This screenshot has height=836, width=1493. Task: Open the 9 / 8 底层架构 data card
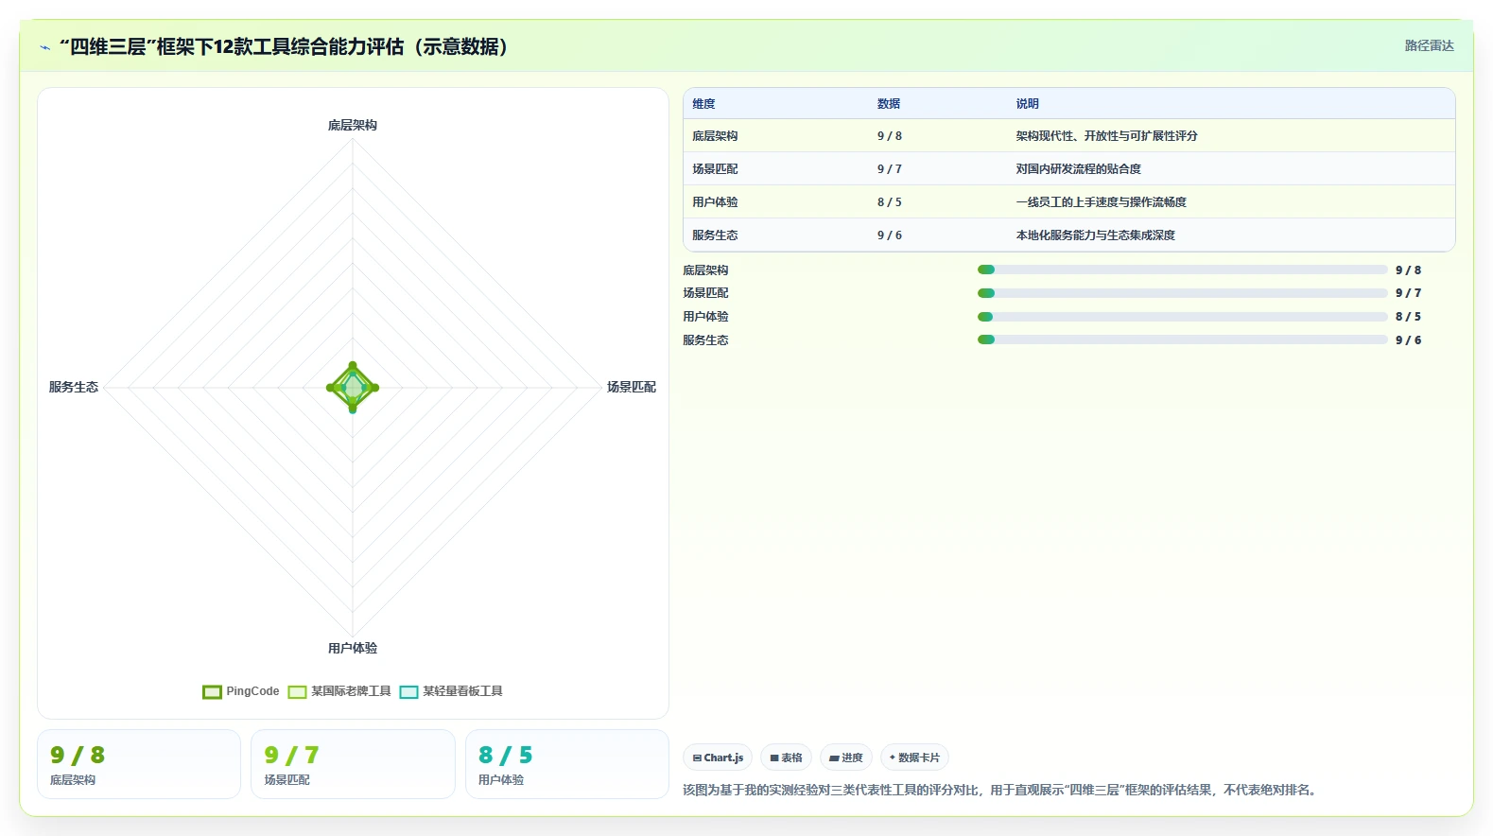point(139,764)
